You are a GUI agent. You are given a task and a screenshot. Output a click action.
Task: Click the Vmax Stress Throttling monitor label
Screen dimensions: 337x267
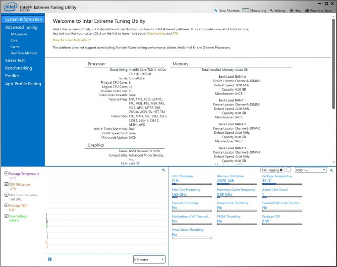pos(187,230)
